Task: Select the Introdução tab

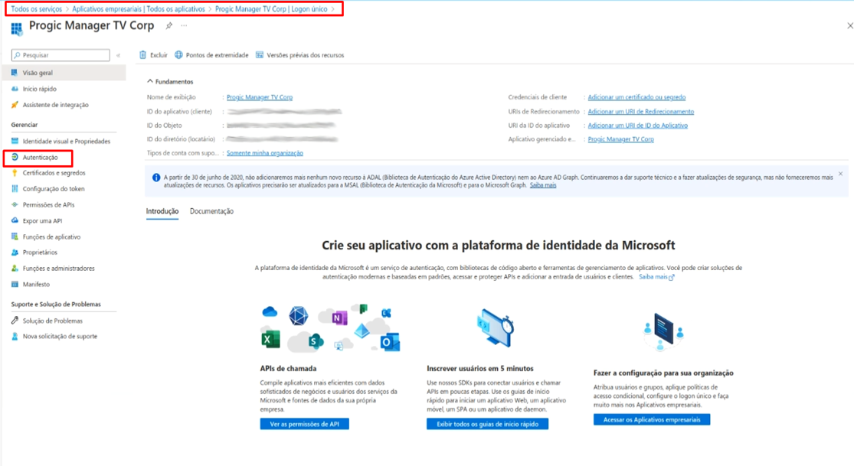Action: 162,211
